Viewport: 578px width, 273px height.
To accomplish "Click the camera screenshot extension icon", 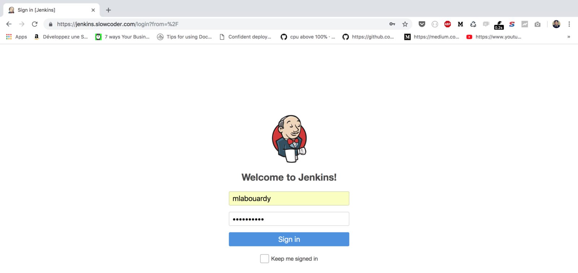I will point(538,24).
